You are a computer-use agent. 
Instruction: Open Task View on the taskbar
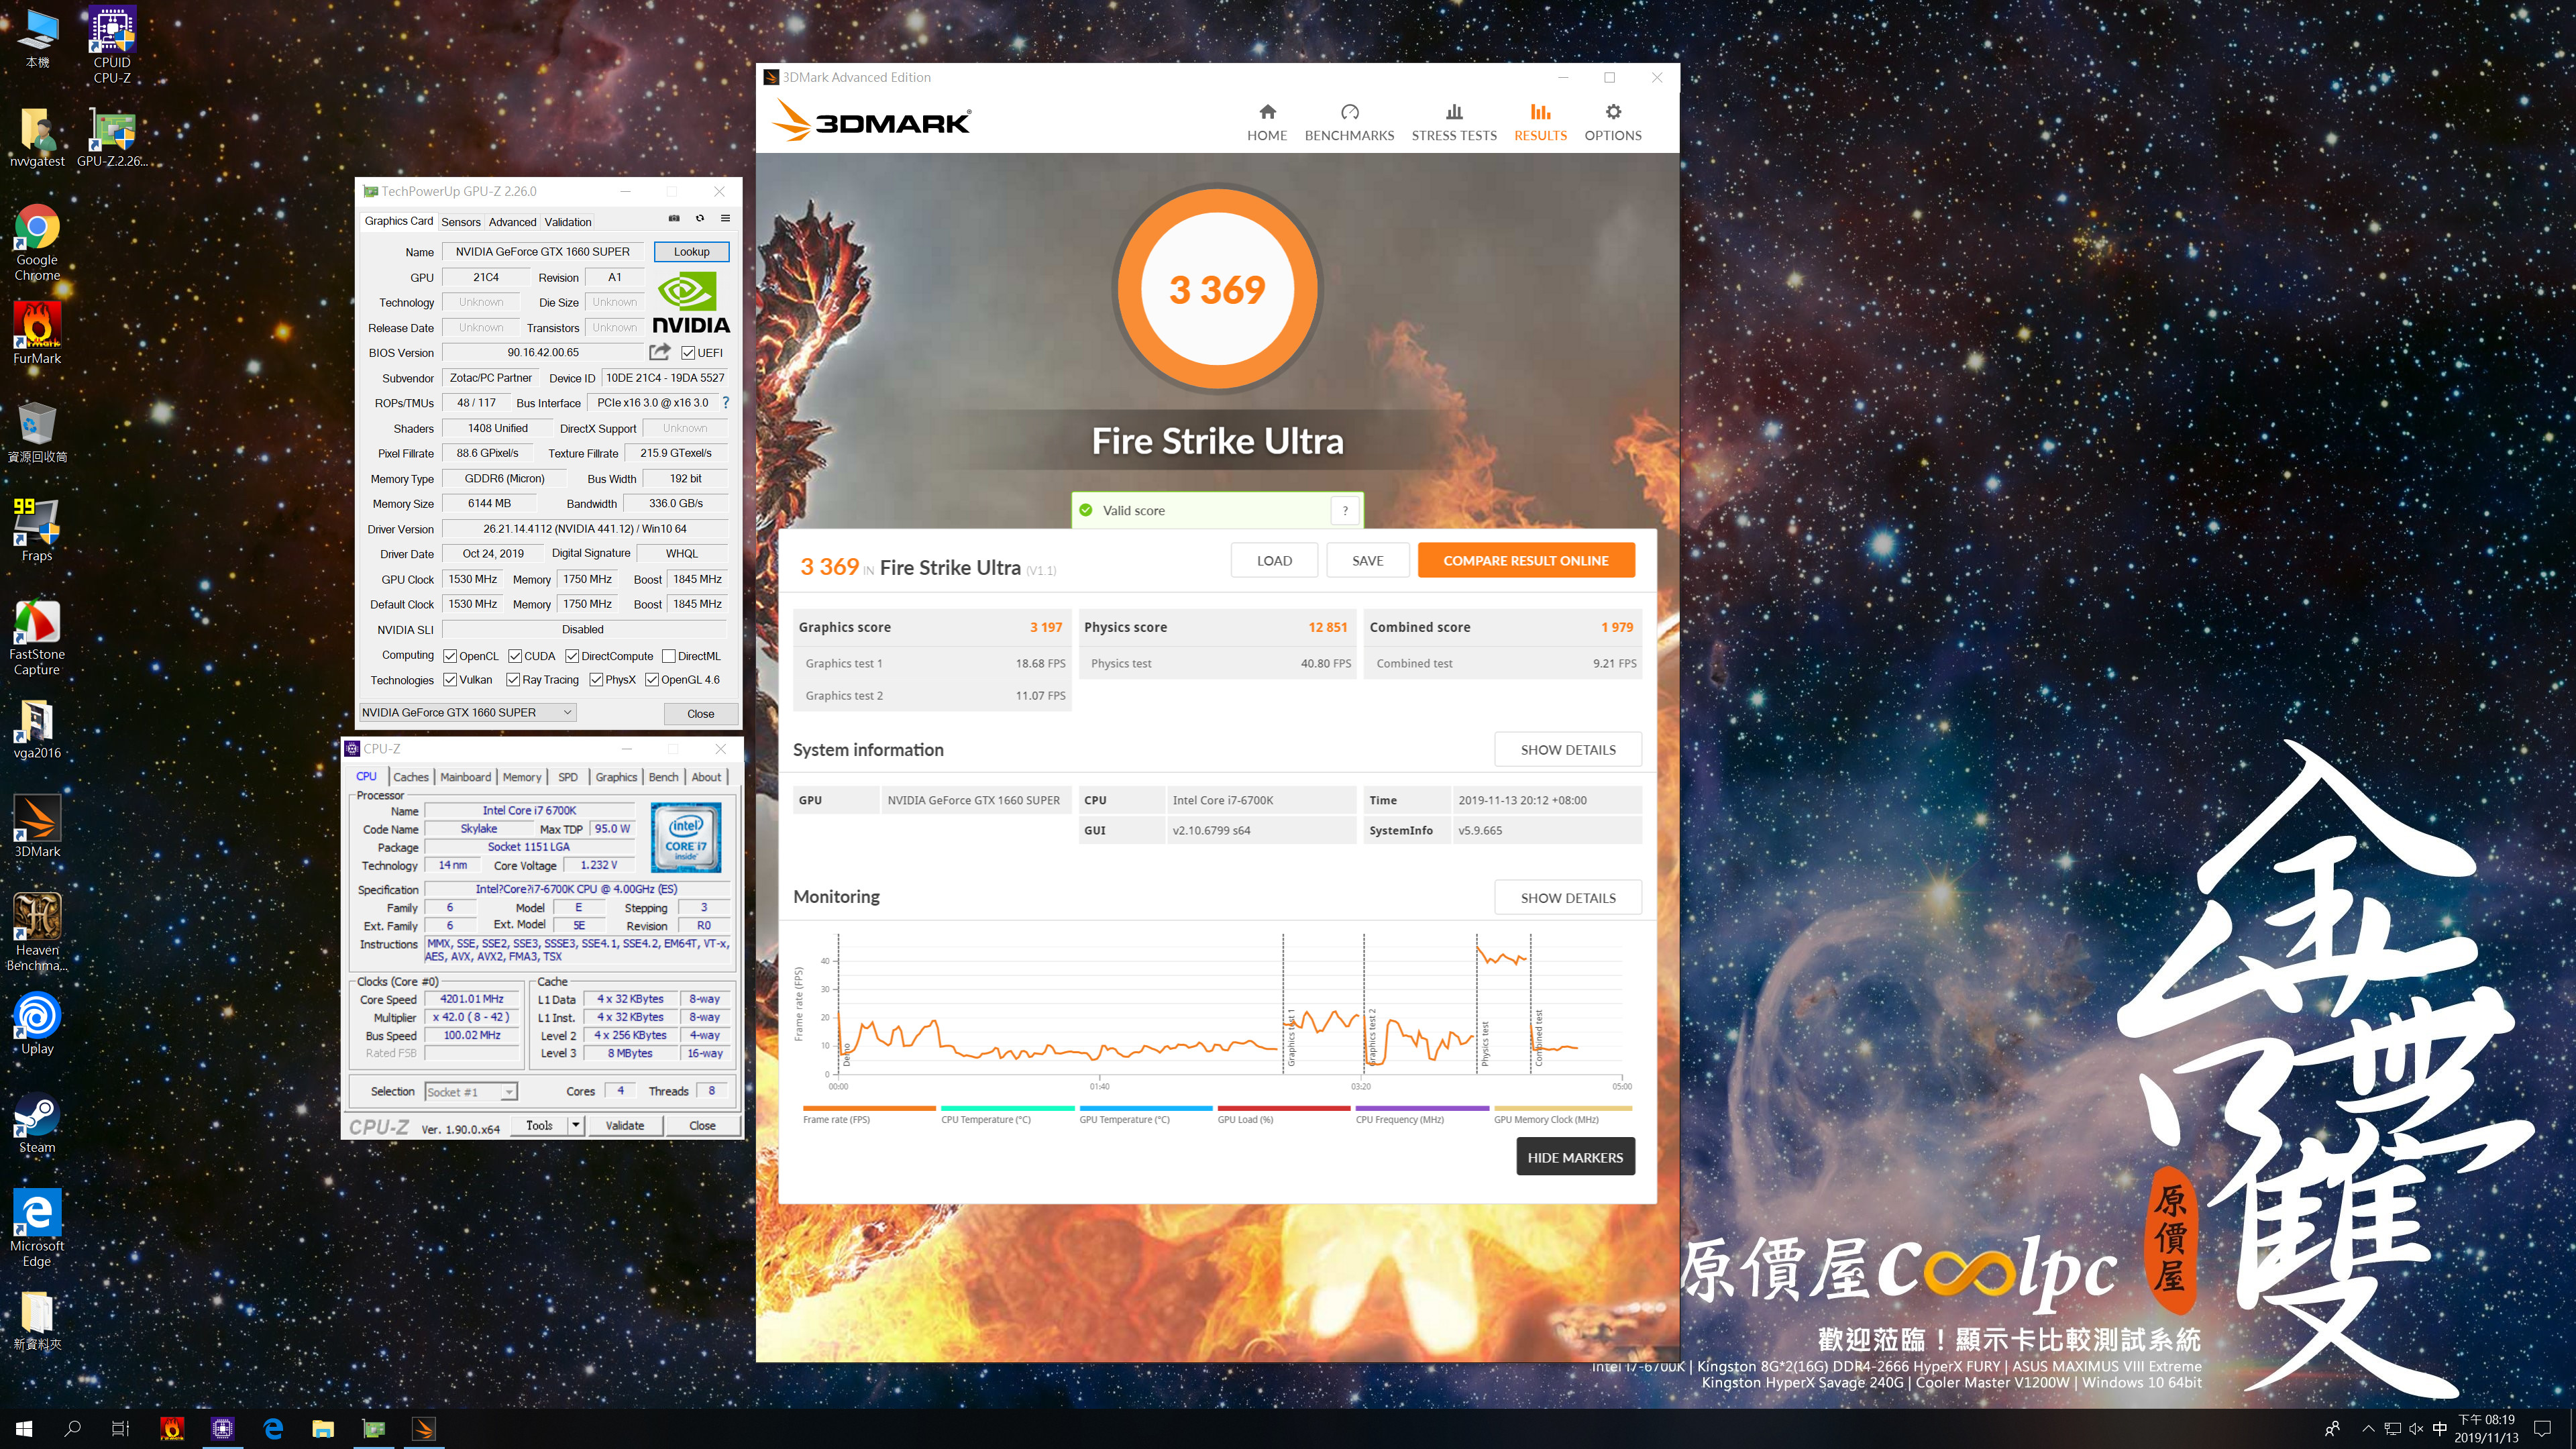click(x=120, y=1429)
